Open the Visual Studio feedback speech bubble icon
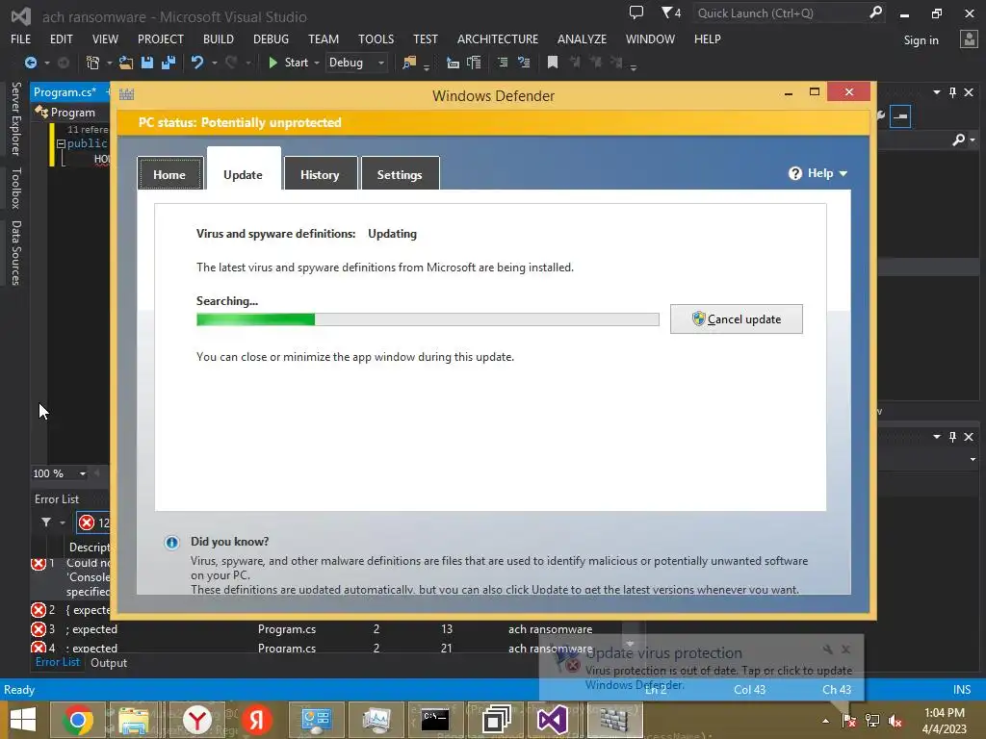Screen dimensions: 986x739 point(636,13)
